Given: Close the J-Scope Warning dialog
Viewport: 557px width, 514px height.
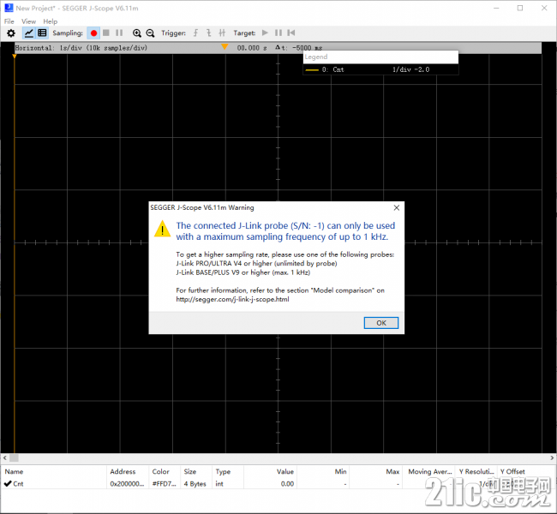Looking at the screenshot, I should tap(397, 207).
